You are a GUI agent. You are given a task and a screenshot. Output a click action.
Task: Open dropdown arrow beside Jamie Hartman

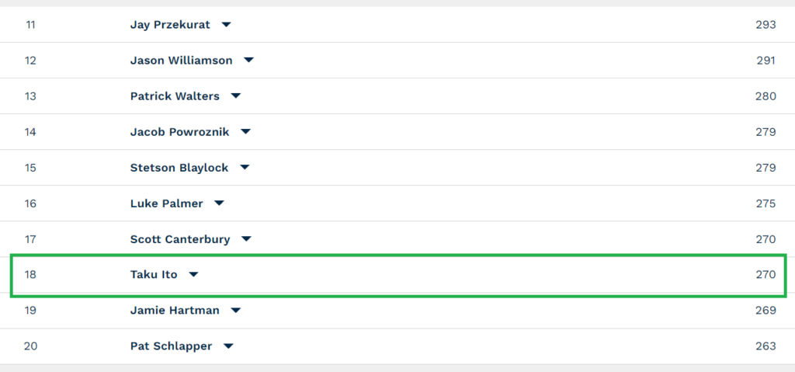pyautogui.click(x=236, y=310)
